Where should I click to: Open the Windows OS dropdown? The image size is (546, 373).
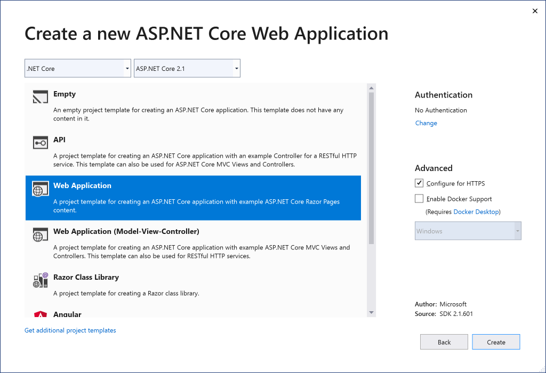(x=468, y=231)
